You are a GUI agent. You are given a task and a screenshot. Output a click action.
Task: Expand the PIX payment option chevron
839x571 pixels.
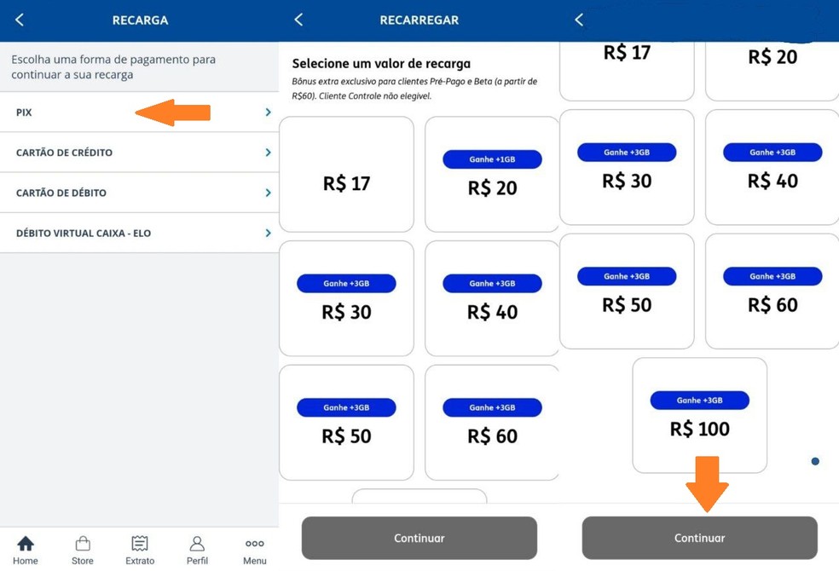pyautogui.click(x=267, y=112)
